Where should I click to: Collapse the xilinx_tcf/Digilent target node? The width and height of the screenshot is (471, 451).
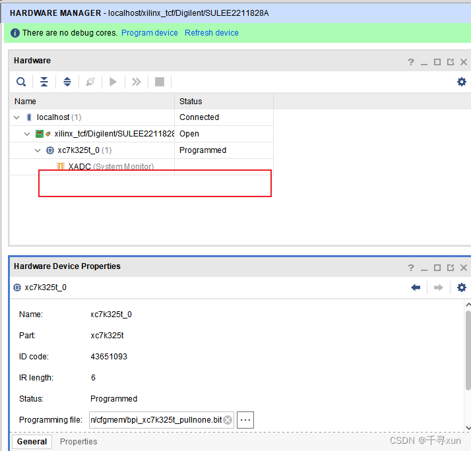27,134
